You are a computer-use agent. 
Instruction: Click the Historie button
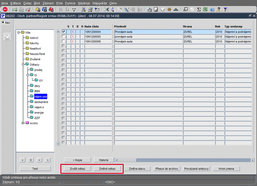(103, 160)
